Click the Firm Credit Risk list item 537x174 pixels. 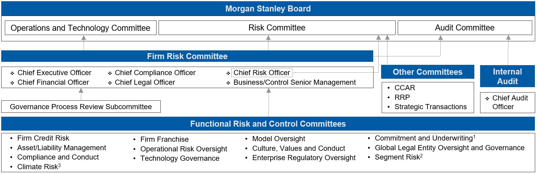point(43,138)
